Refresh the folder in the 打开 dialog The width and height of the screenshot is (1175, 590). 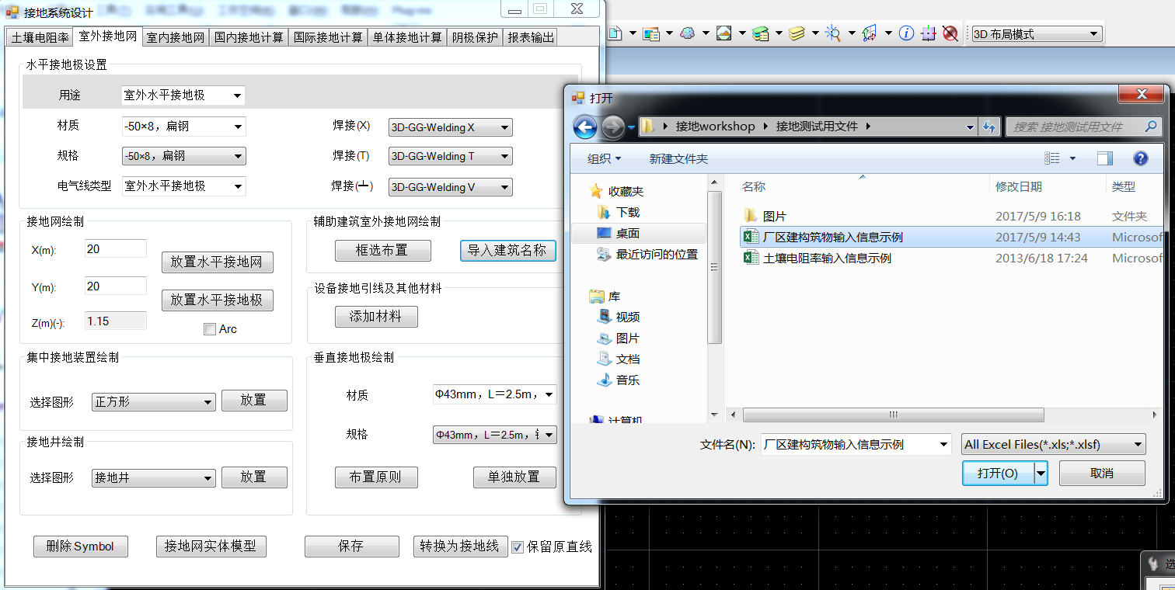(x=989, y=127)
